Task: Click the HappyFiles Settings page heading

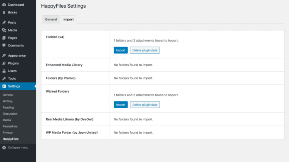Action: (64, 6)
